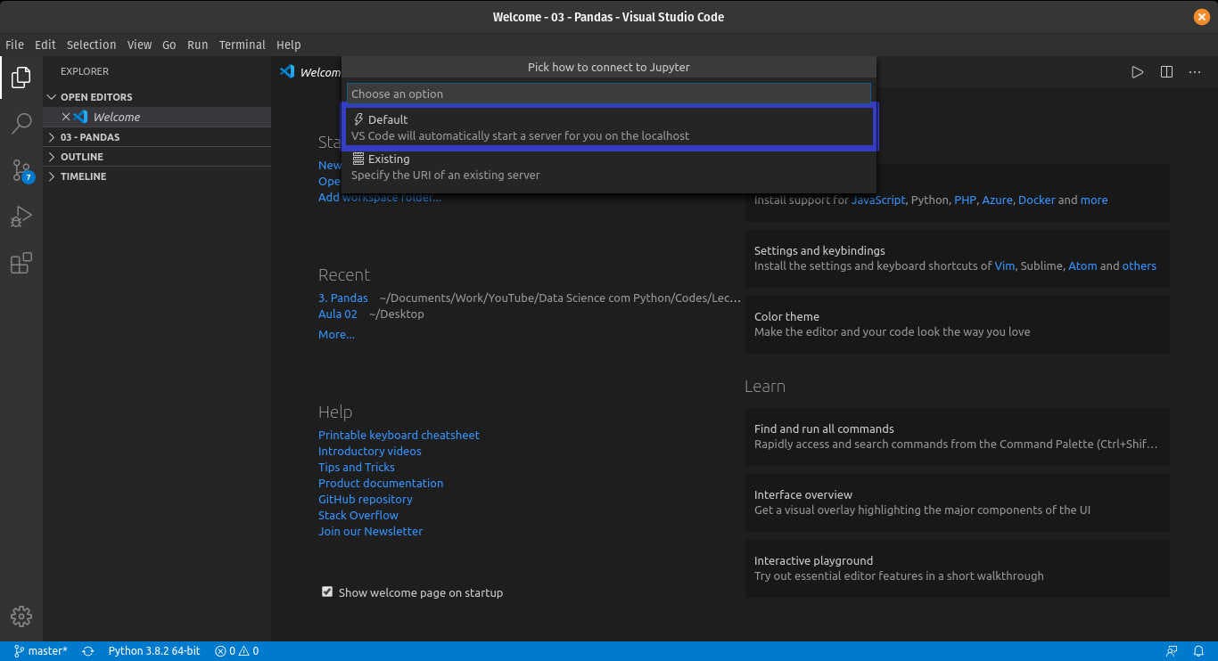
Task: Choose the Existing server option
Action: tap(609, 167)
